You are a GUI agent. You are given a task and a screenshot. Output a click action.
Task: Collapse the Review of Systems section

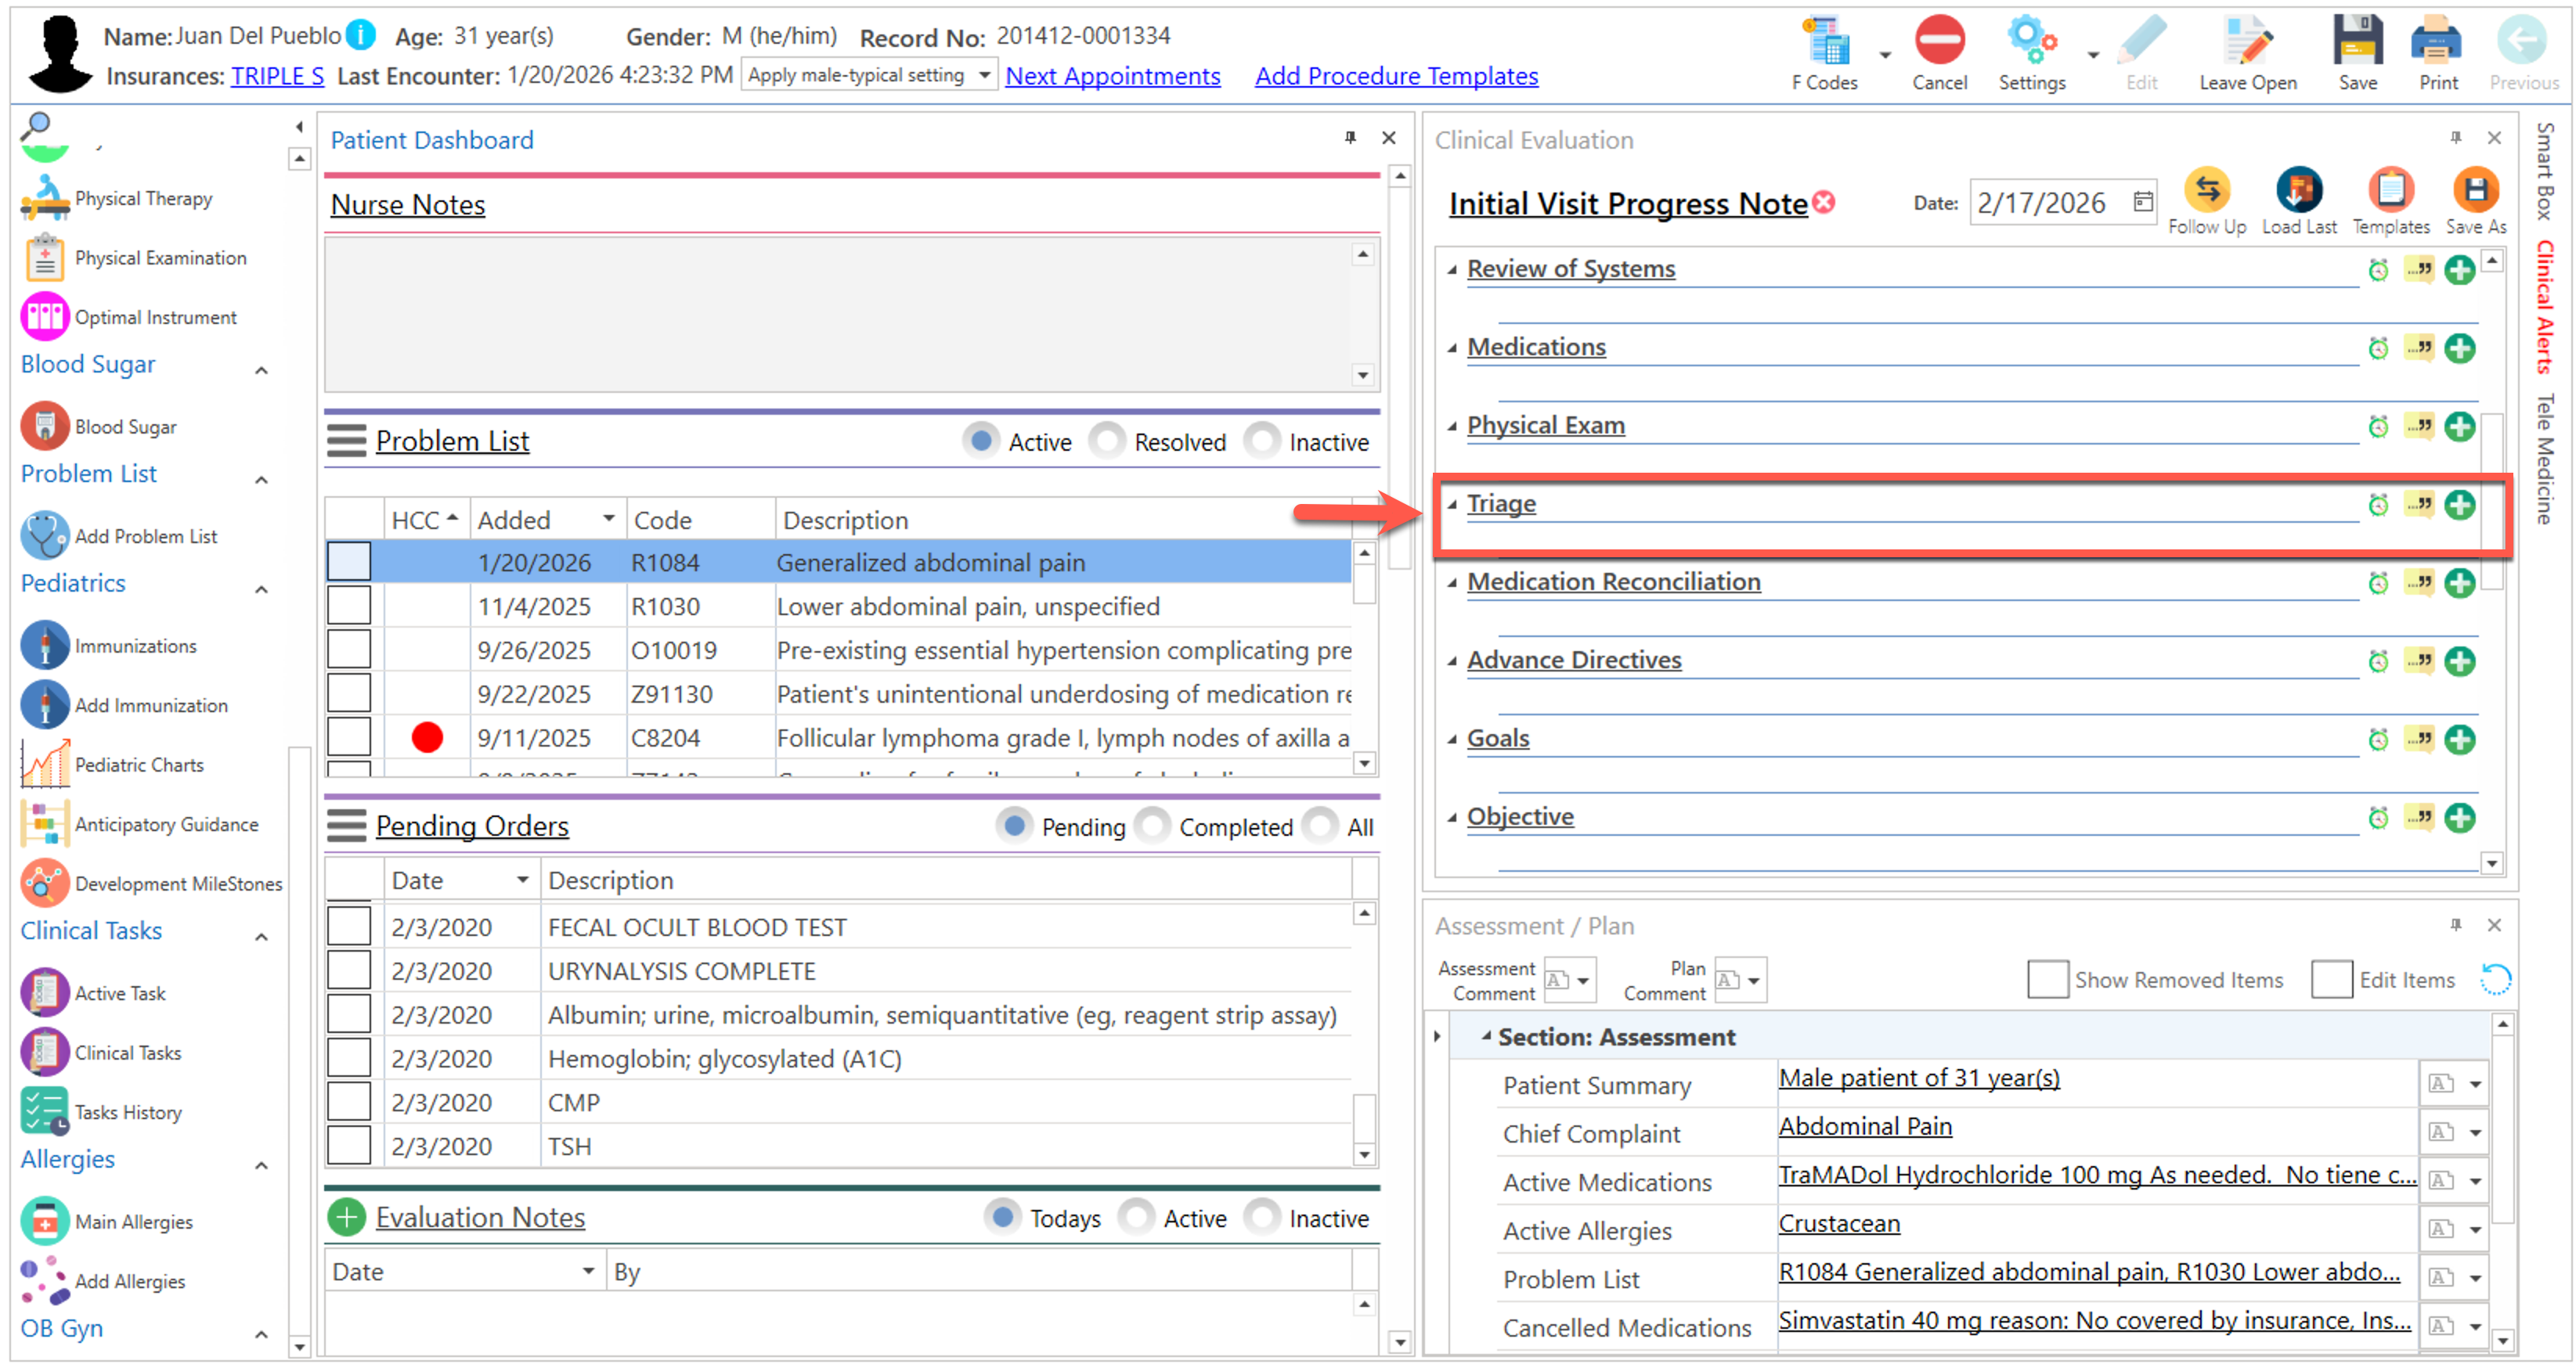(x=1452, y=268)
